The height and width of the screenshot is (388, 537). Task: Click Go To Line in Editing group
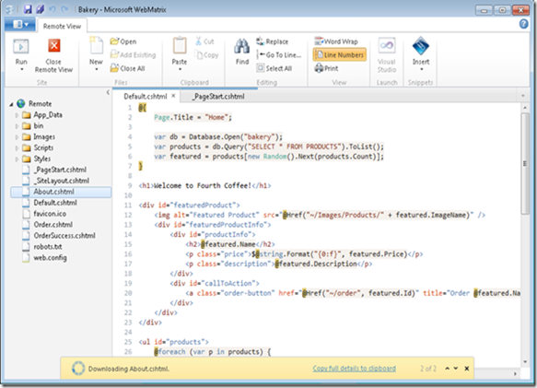[x=279, y=55]
